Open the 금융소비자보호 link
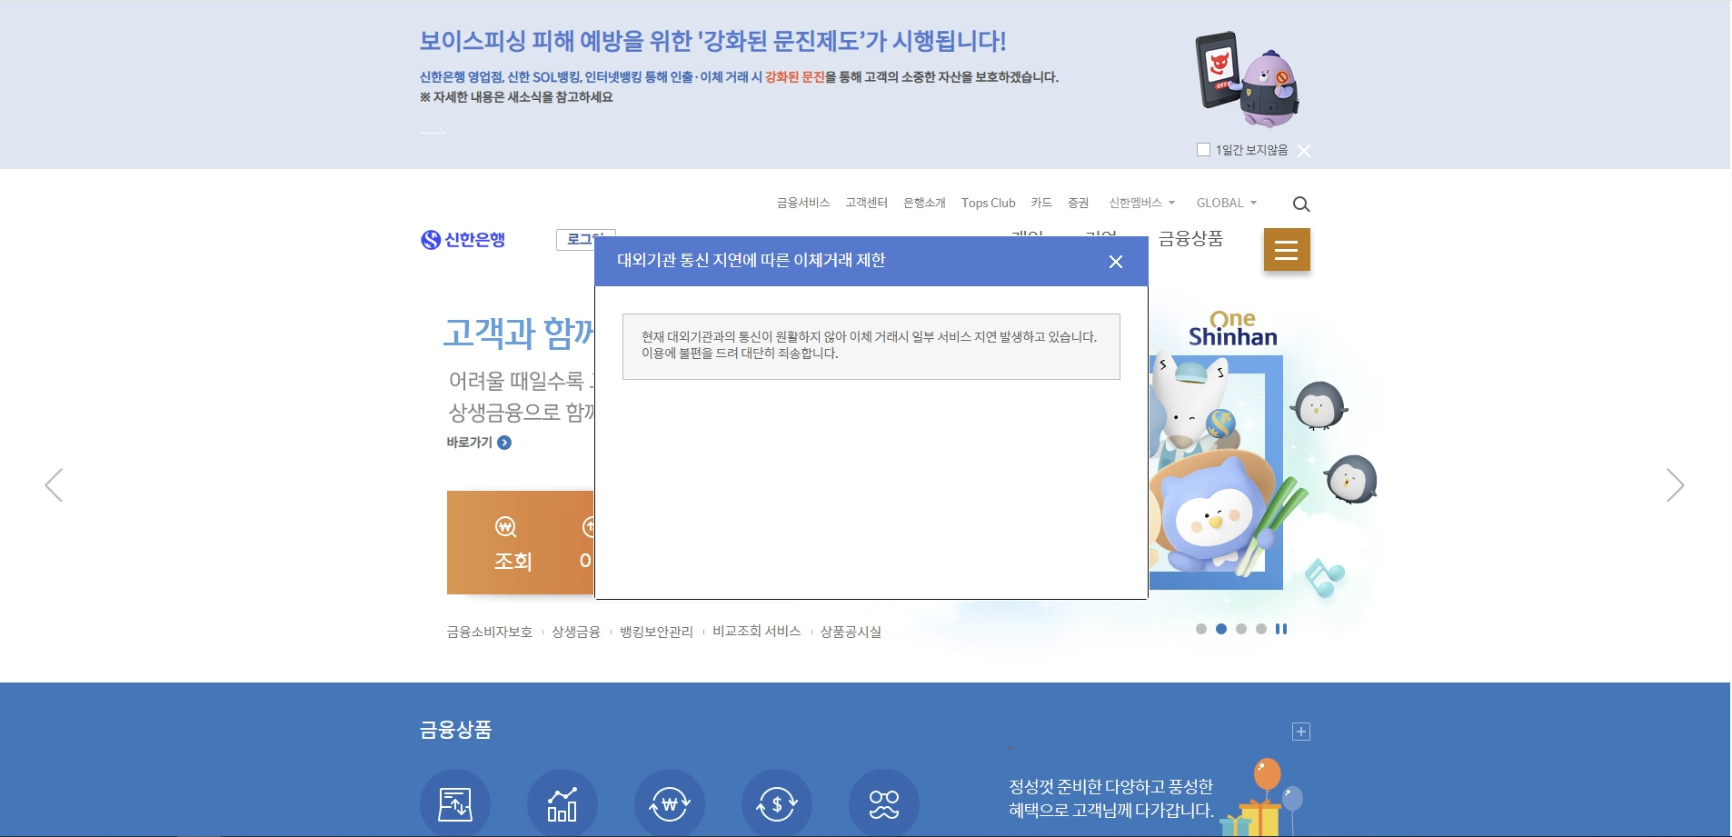This screenshot has height=837, width=1732. (x=489, y=632)
